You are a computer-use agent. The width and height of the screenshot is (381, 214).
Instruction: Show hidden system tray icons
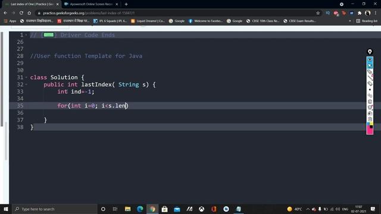[x=308, y=209]
